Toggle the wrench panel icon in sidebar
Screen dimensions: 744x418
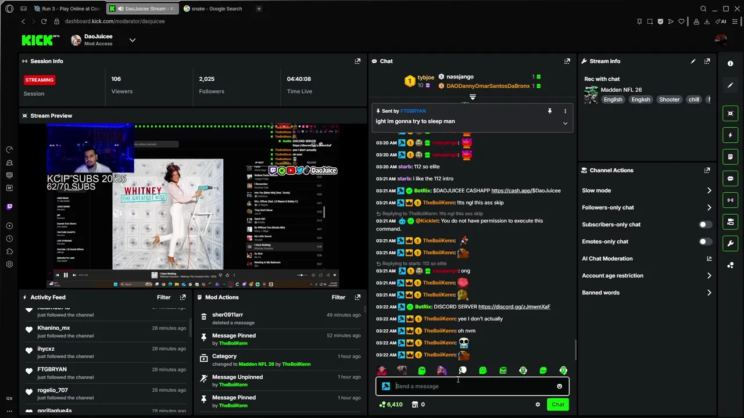[x=731, y=243]
